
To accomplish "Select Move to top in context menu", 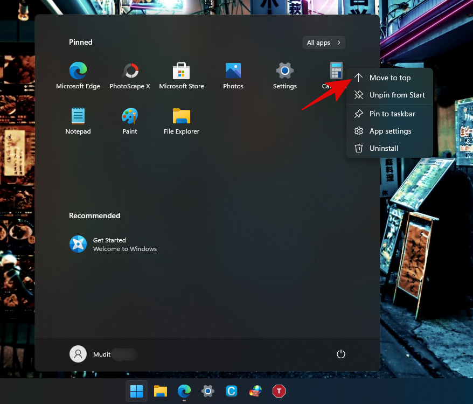I will (389, 78).
